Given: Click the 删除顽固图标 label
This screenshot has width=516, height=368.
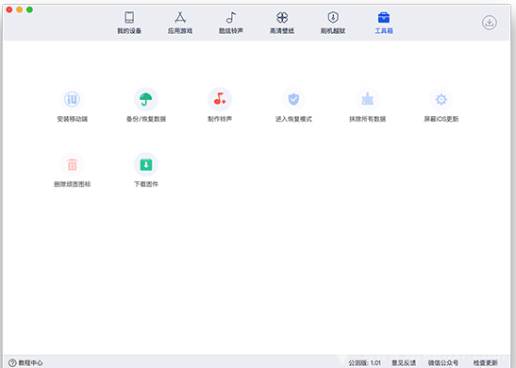Looking at the screenshot, I should [x=72, y=184].
